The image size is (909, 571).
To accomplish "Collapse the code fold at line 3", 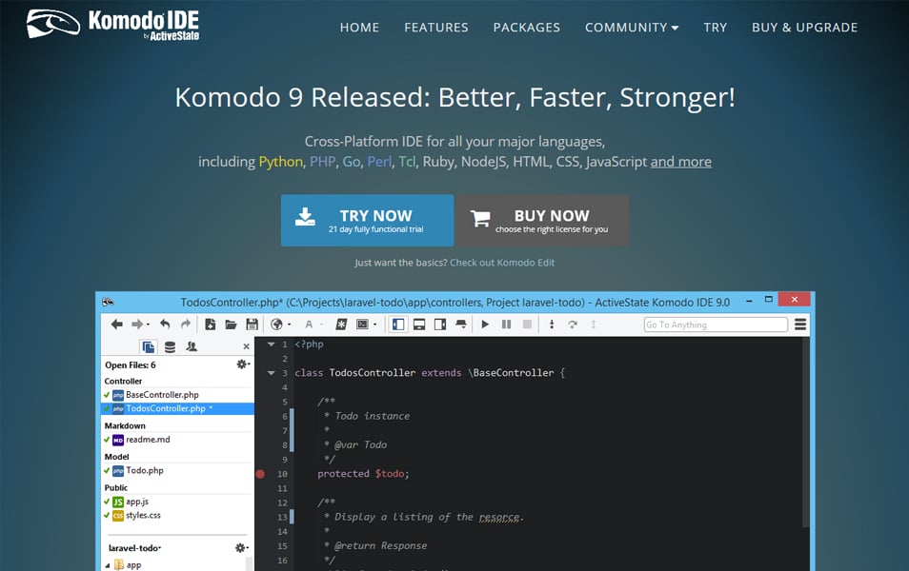I will 271,373.
